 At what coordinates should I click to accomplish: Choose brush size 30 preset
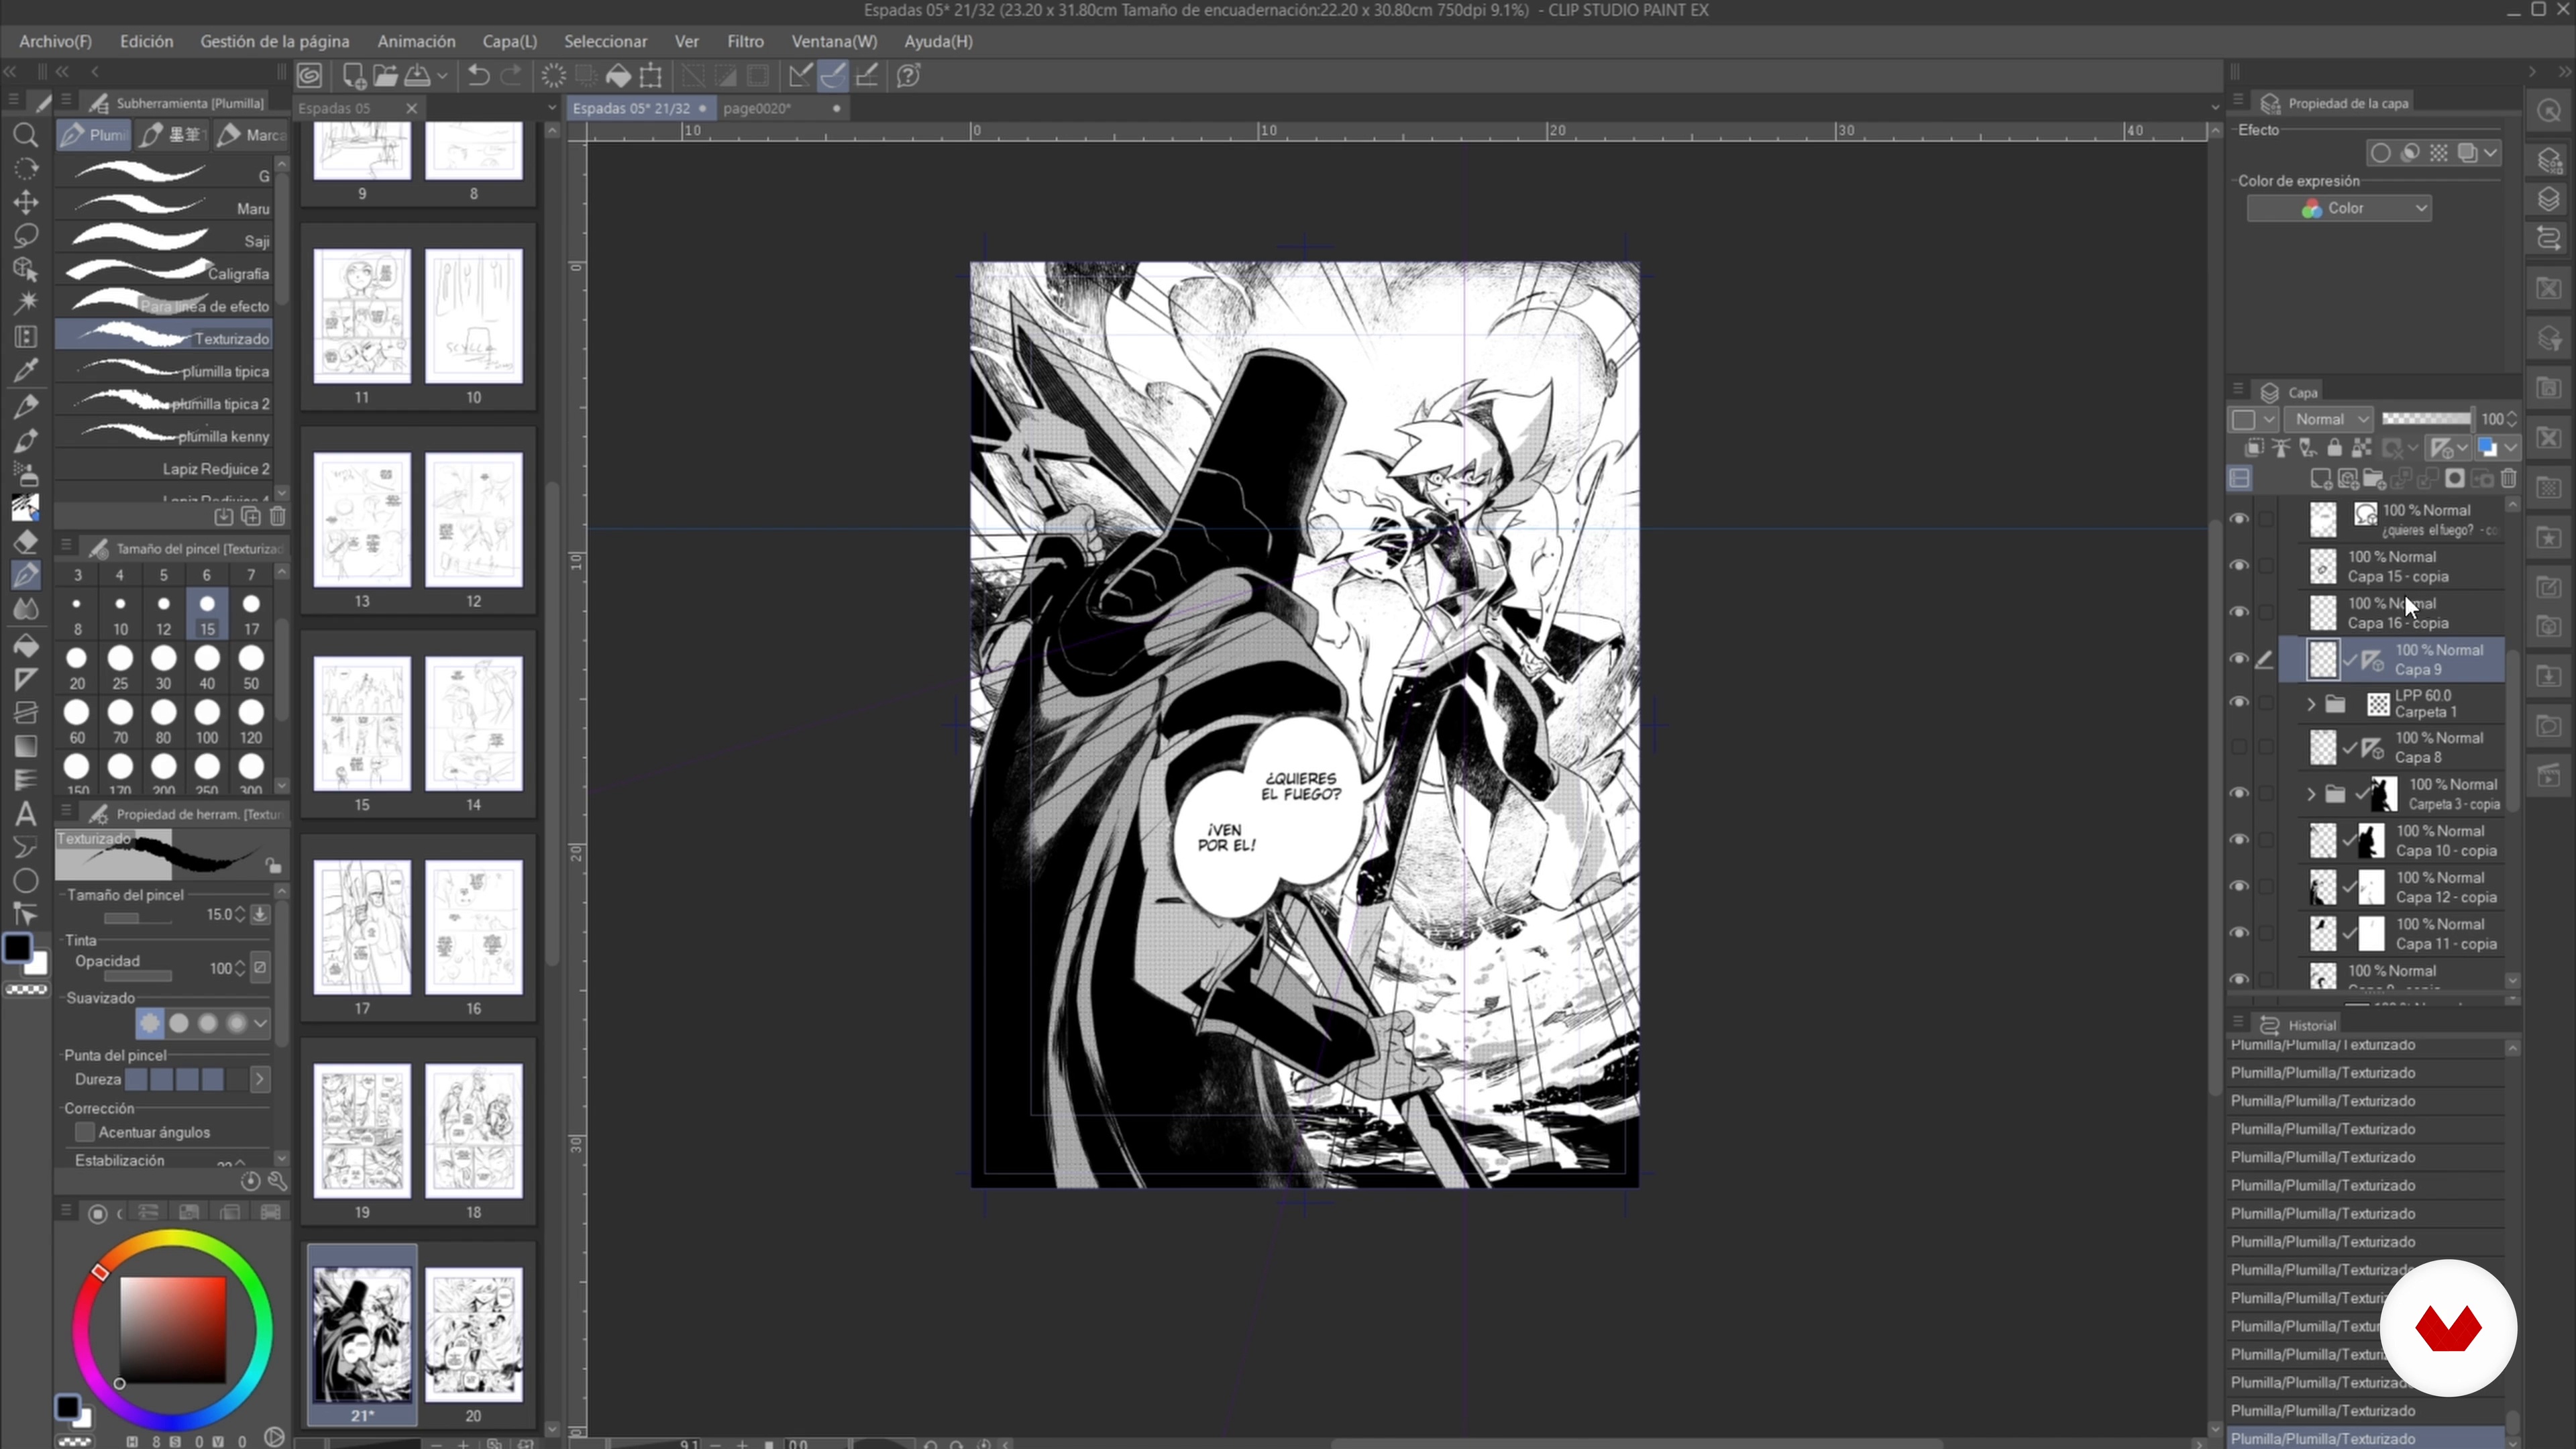tap(163, 669)
